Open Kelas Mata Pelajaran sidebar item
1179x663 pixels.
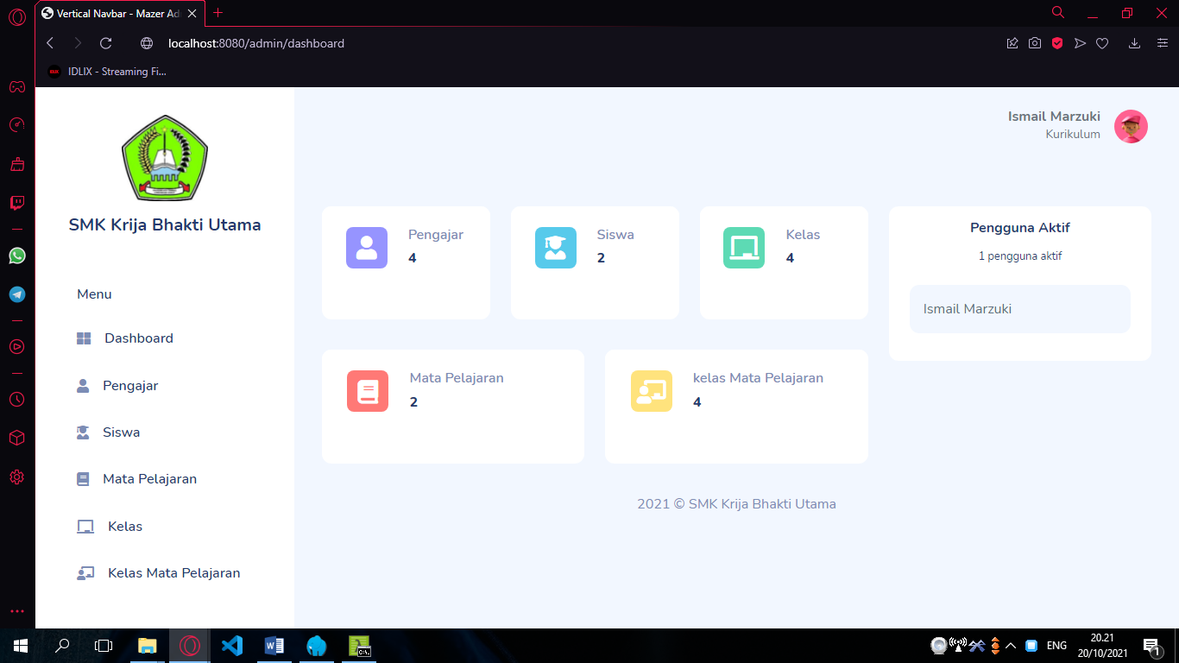coord(173,573)
